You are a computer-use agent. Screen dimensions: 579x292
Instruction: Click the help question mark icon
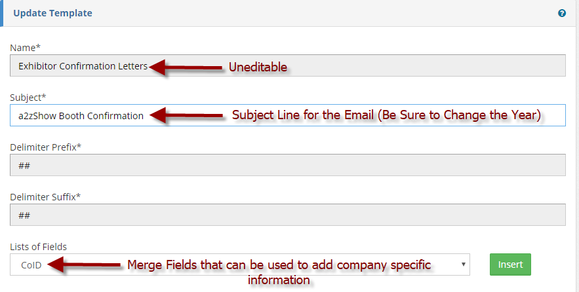click(x=562, y=13)
